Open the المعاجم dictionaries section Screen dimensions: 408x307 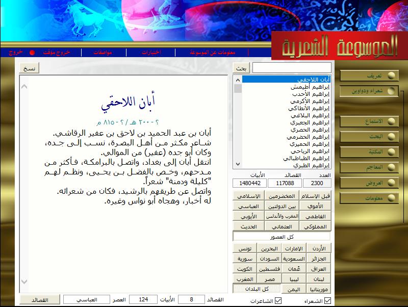pyautogui.click(x=369, y=167)
